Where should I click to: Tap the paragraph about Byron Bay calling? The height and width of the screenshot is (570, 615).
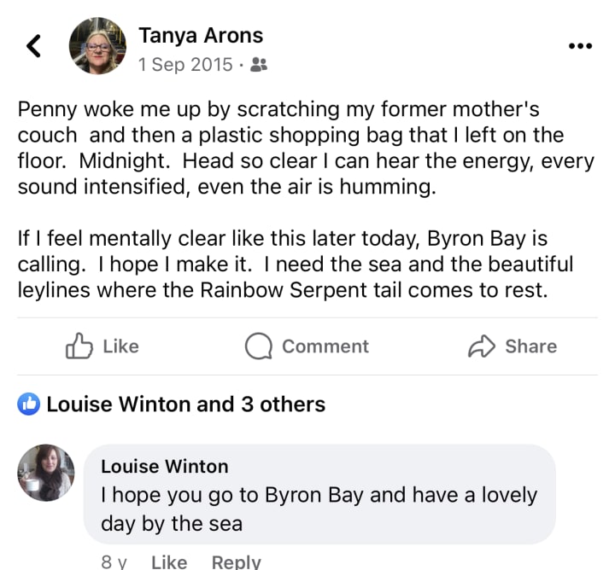click(x=295, y=264)
